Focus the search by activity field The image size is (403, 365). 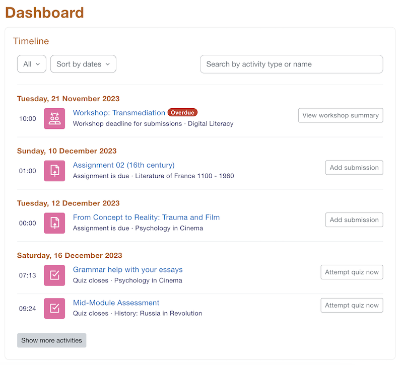(291, 64)
